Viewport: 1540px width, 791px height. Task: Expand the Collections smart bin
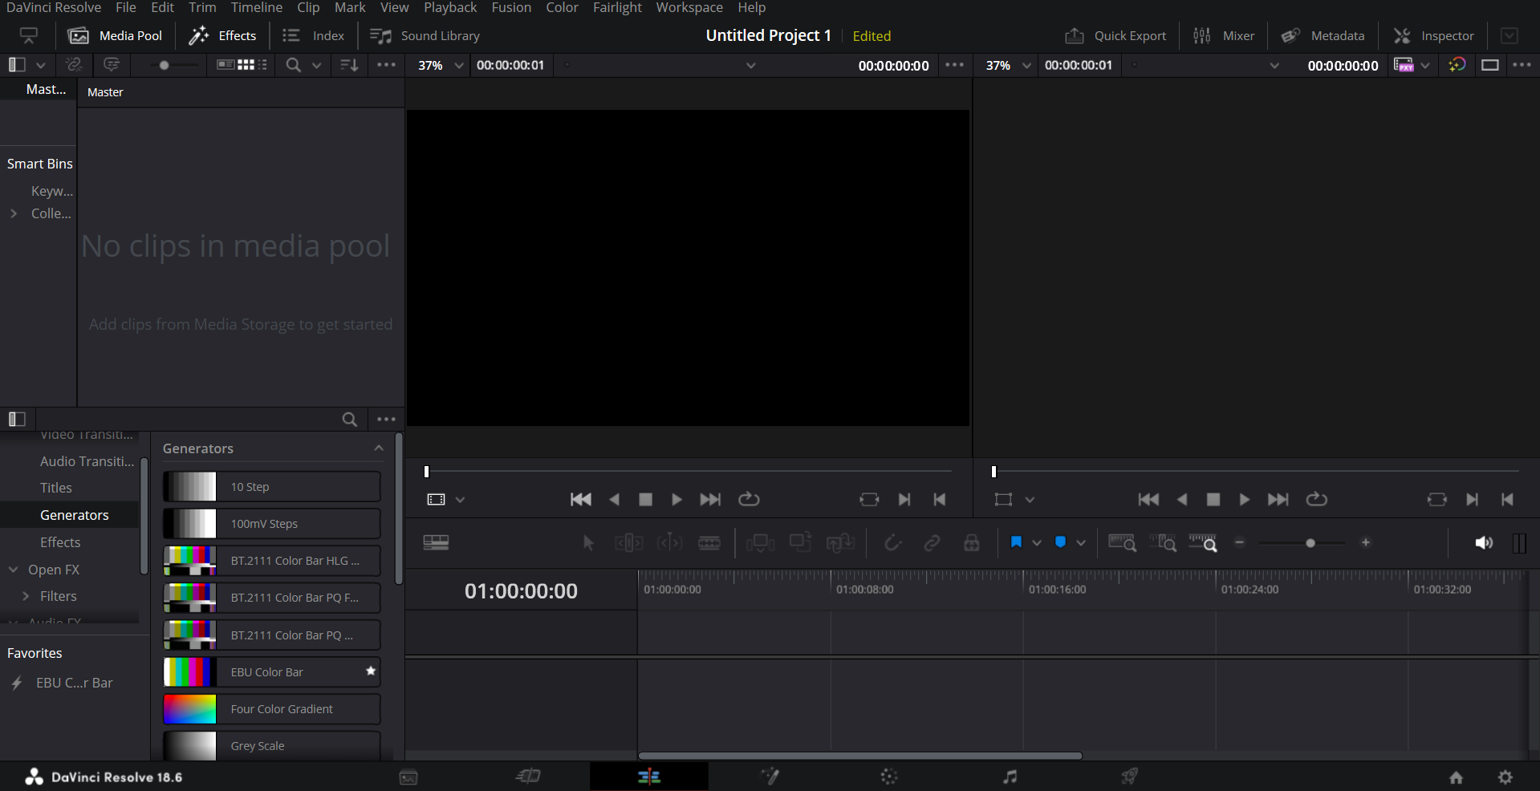click(14, 213)
